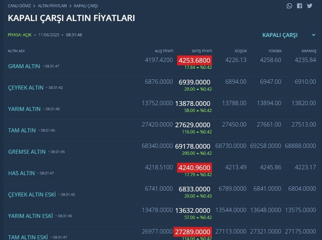Open ÇEYREK ALTIN row link
The image size is (322, 240).
tap(26, 87)
